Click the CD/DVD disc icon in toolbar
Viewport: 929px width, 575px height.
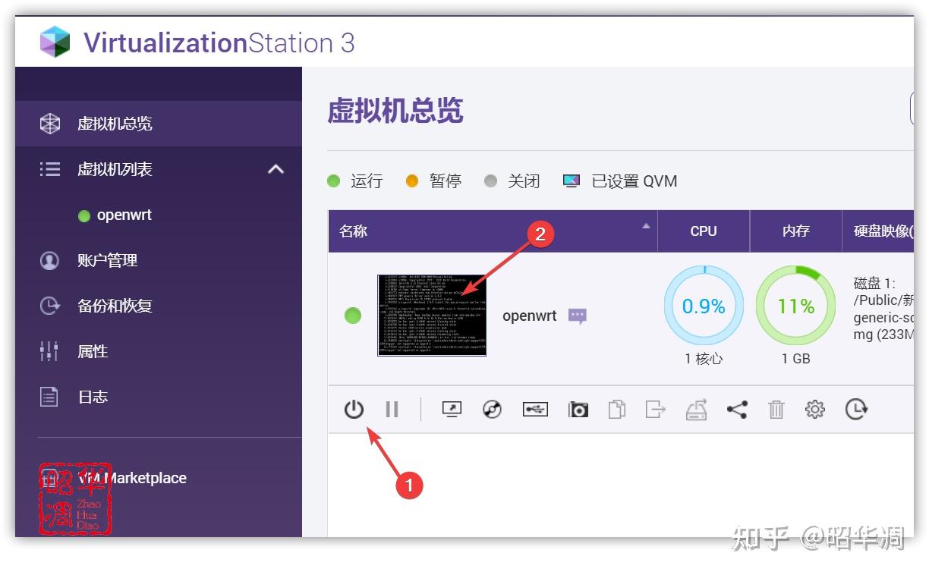point(493,410)
